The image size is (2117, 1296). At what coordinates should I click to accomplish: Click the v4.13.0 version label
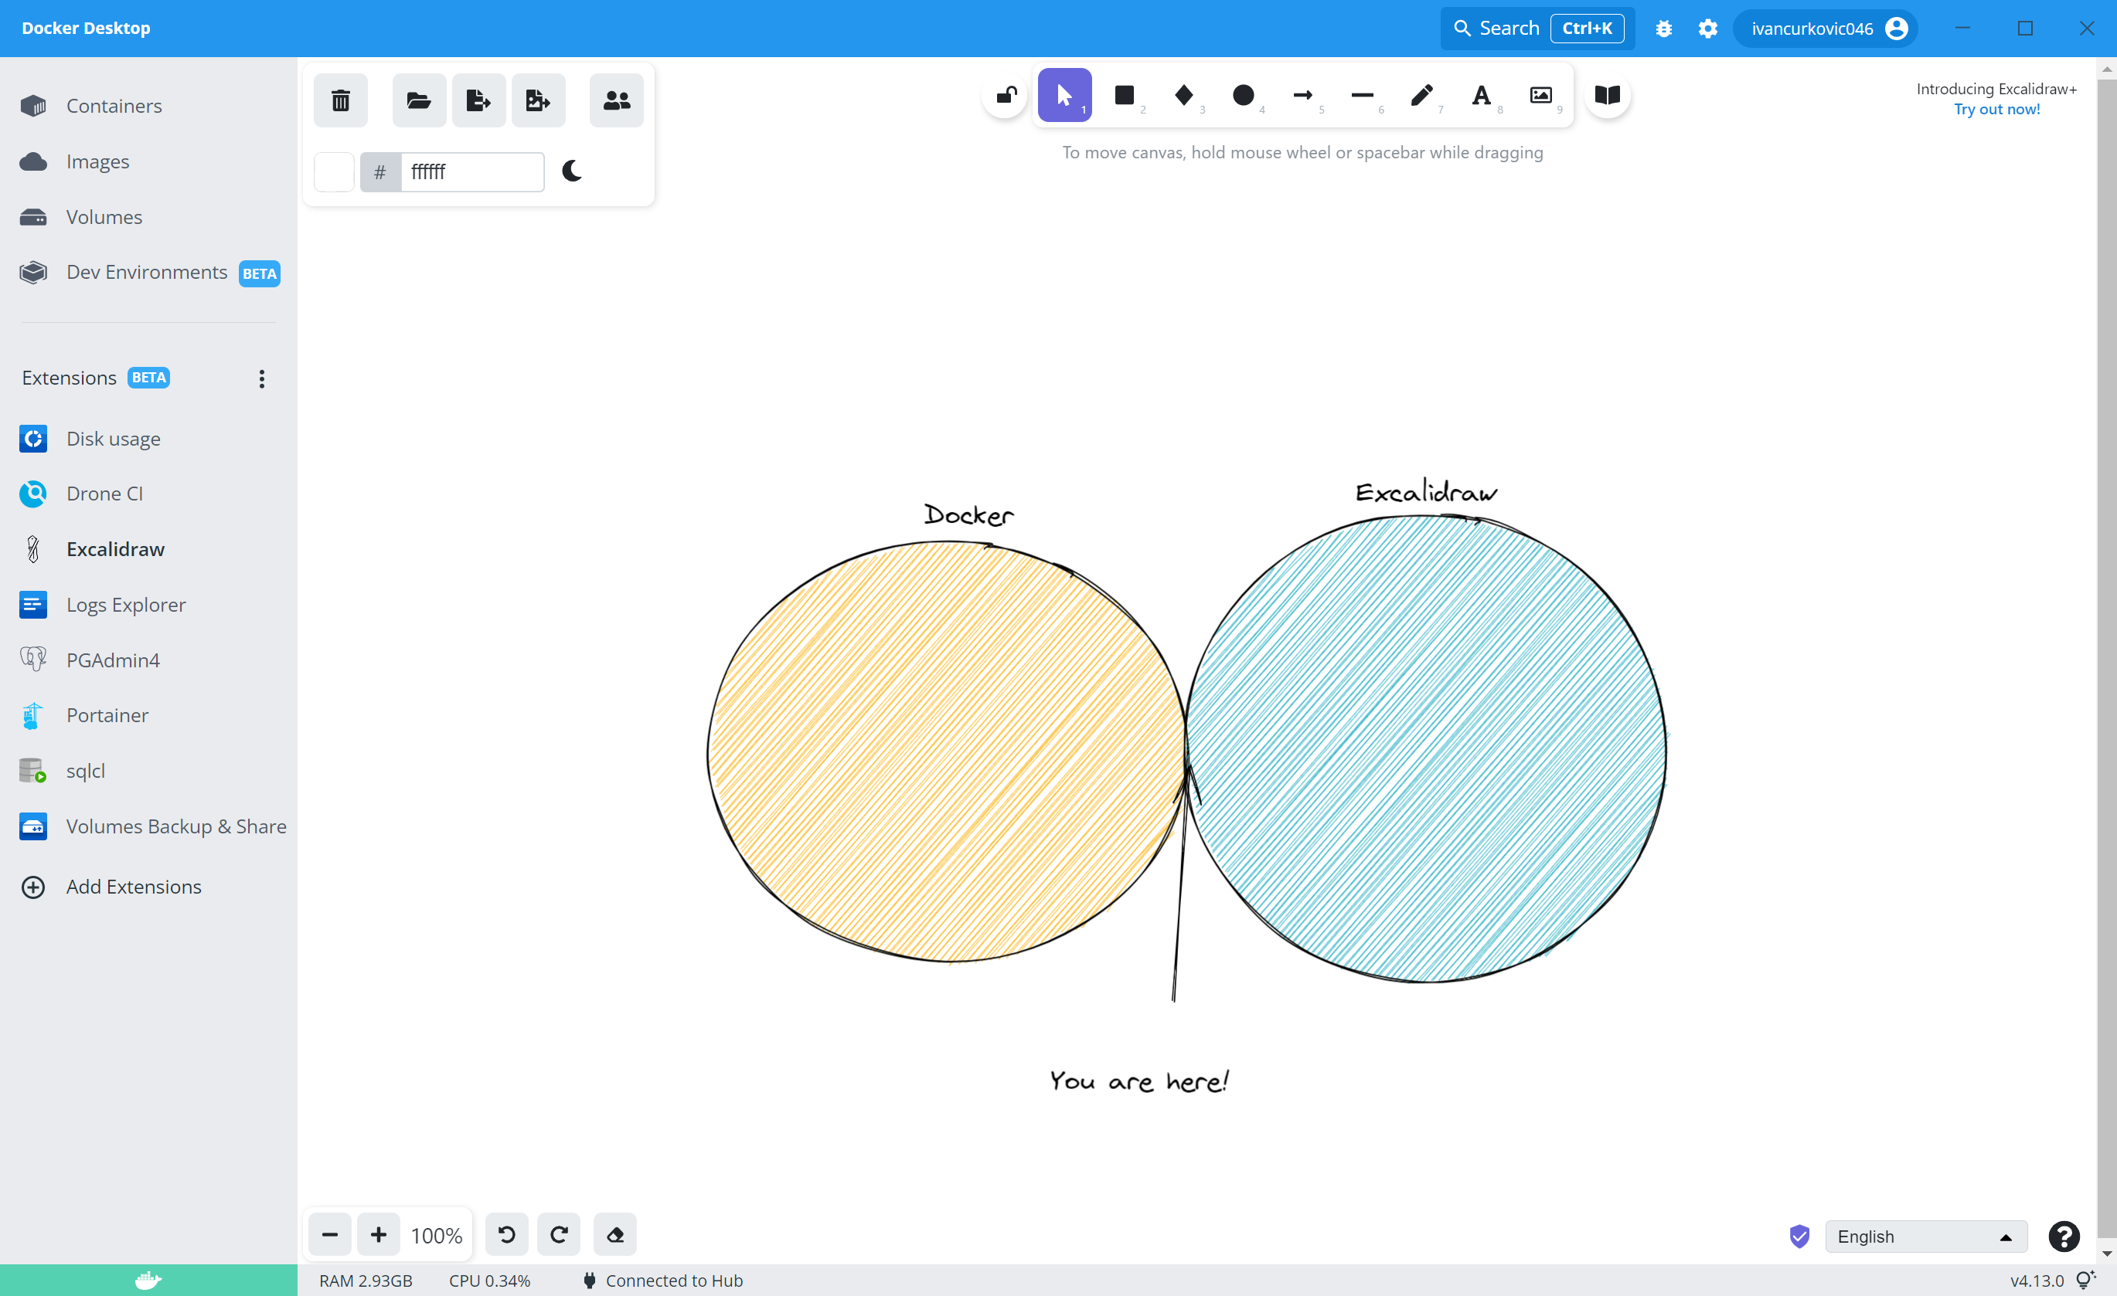click(2037, 1281)
